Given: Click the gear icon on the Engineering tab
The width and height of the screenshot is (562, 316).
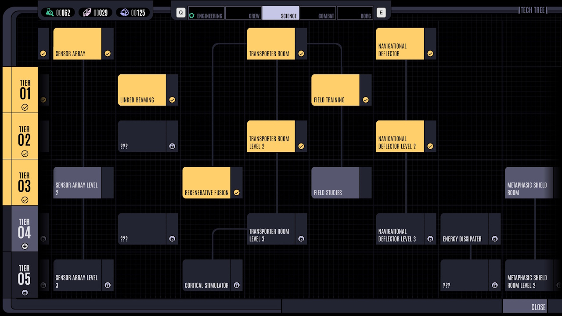Looking at the screenshot, I should coord(191,15).
